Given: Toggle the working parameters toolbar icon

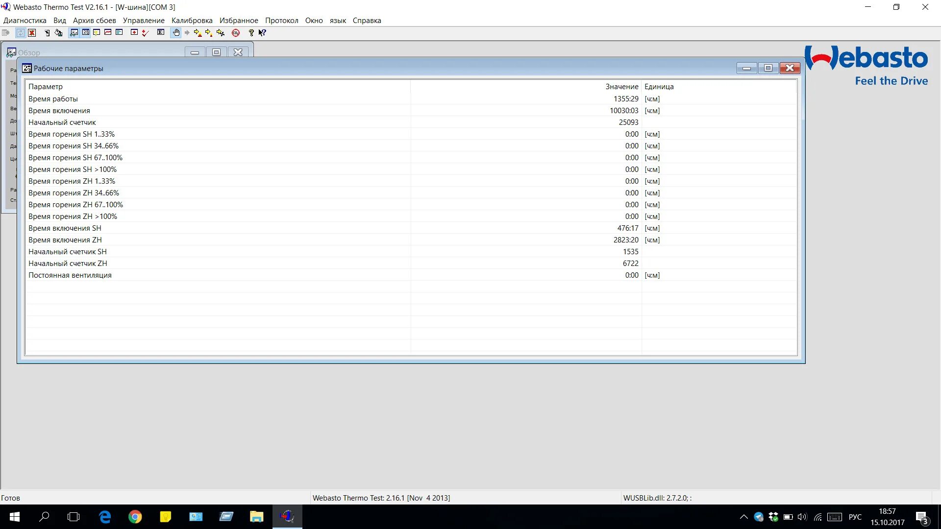Looking at the screenshot, I should coord(86,33).
